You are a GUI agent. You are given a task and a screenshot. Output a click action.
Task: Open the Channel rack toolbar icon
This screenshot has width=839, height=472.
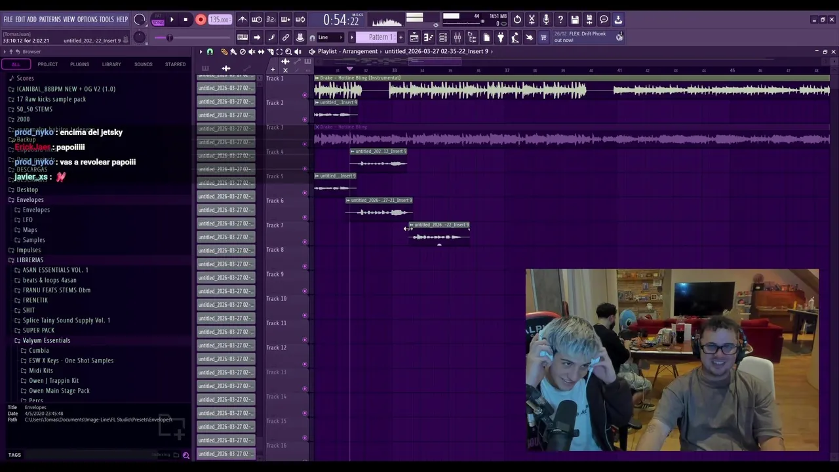pos(442,37)
